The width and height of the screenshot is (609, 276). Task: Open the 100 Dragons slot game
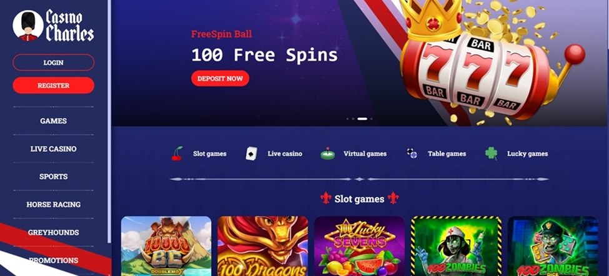[x=262, y=246]
